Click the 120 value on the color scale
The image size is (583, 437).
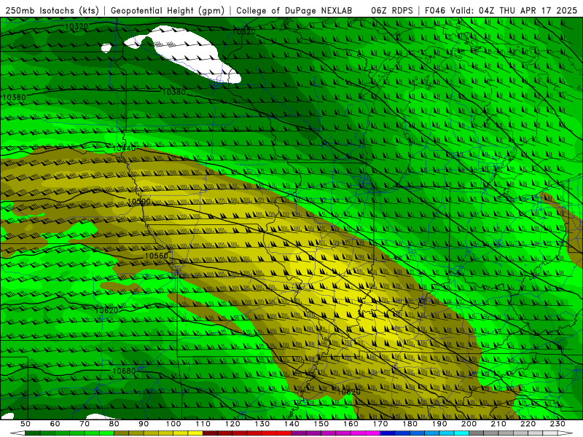tap(232, 424)
